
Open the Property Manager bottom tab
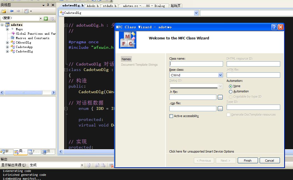(34, 152)
